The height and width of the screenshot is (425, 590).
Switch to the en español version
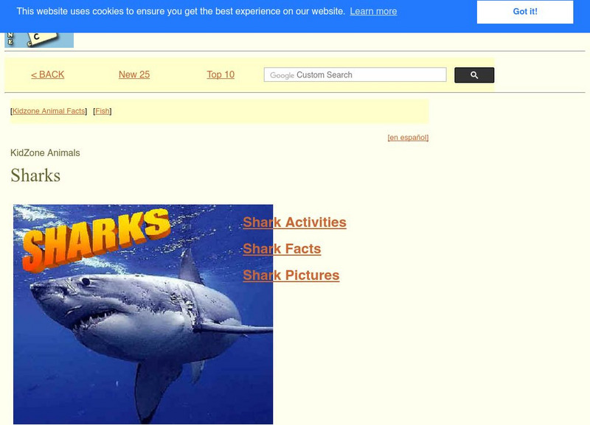pyautogui.click(x=408, y=138)
